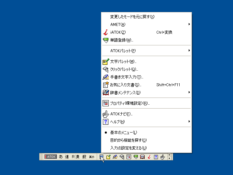Expand the ATOKパレット submenu arrow
The height and width of the screenshot is (175, 233).
coord(189,51)
